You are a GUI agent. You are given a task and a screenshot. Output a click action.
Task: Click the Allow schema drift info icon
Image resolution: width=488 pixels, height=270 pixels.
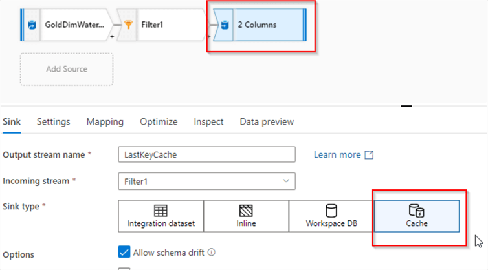[212, 253]
